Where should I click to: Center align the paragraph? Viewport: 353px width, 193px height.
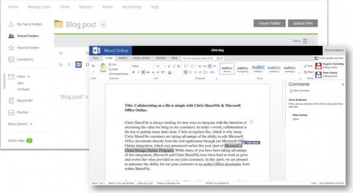click(190, 72)
